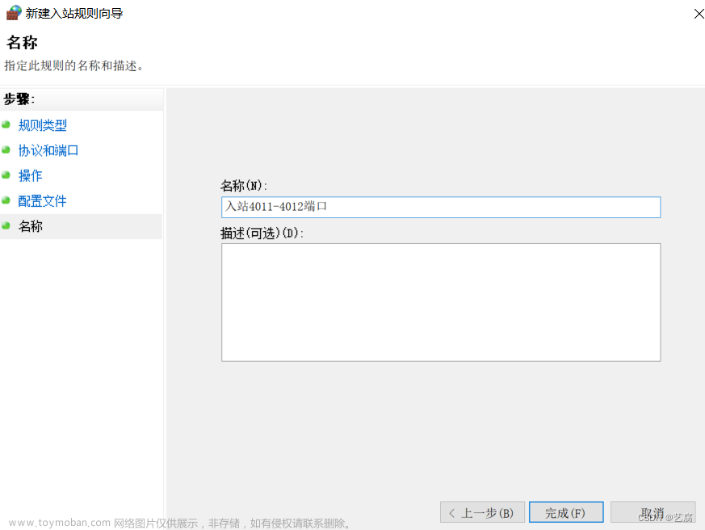This screenshot has width=705, height=530.
Task: Select the 名称 step in sidebar
Action: [x=30, y=226]
